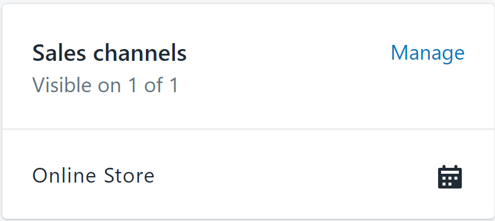Schedule Online Store availability via calendar icon

[x=450, y=177]
